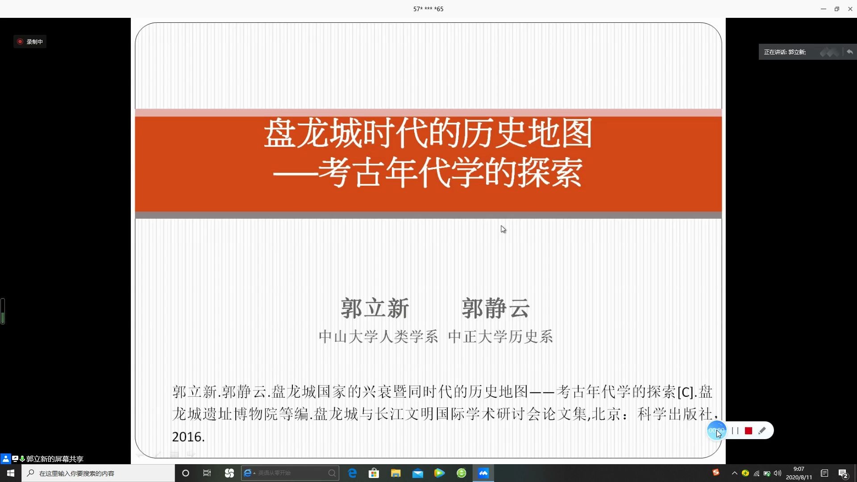This screenshot has height=482, width=857.
Task: Click the clock showing 9:07 2020/8/11
Action: click(799, 473)
